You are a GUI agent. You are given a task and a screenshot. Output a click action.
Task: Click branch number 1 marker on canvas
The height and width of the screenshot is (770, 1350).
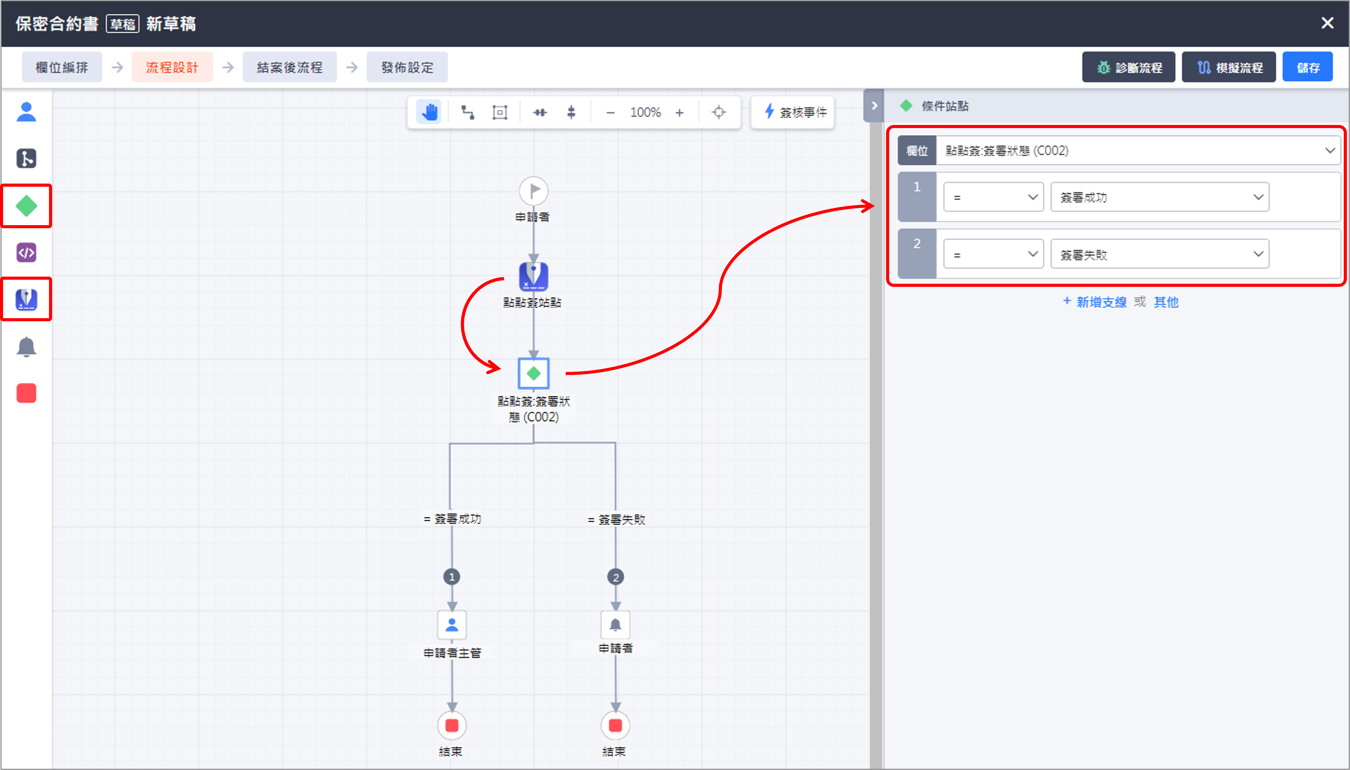click(452, 577)
